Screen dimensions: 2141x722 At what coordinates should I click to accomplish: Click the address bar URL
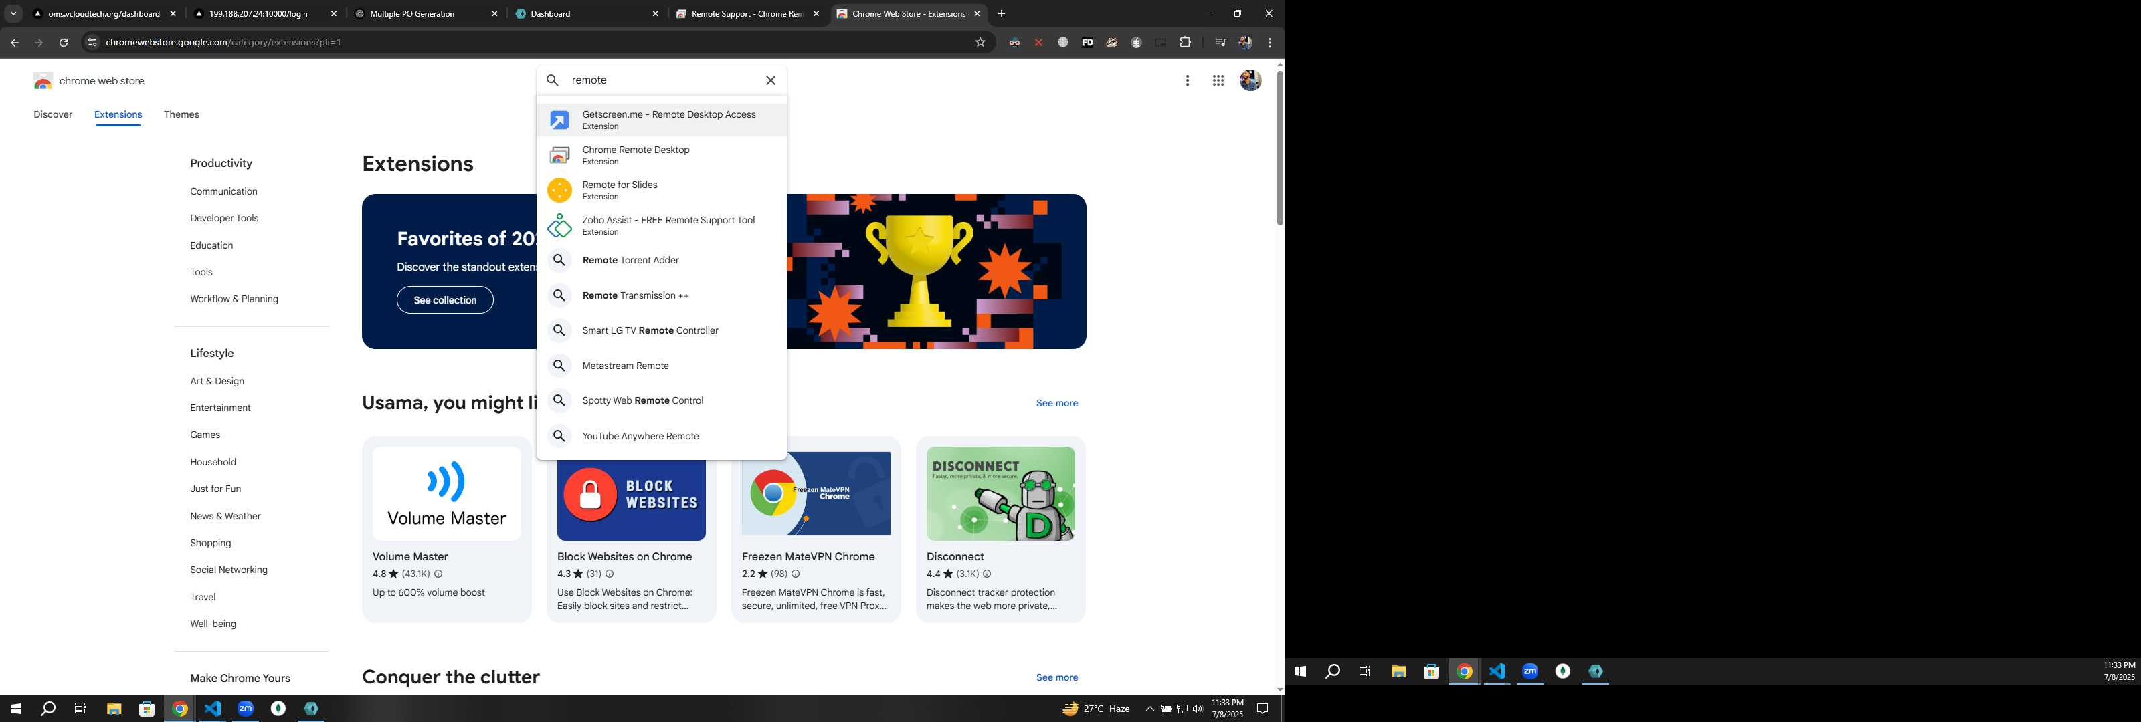coord(223,42)
